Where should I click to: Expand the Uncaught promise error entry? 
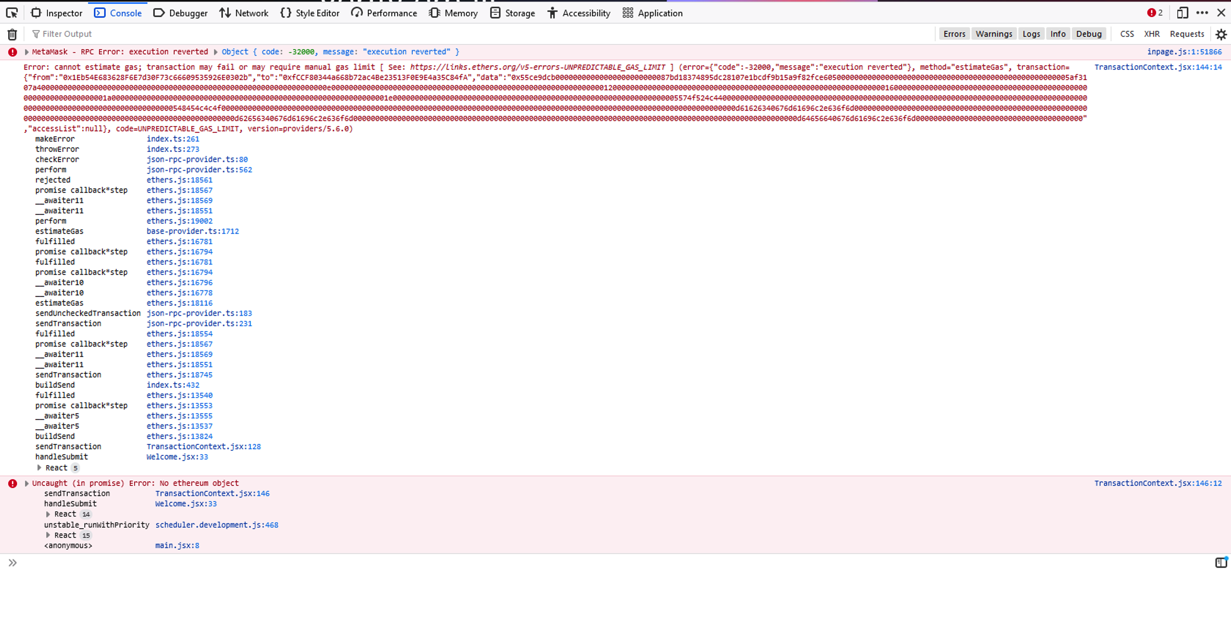pyautogui.click(x=27, y=483)
